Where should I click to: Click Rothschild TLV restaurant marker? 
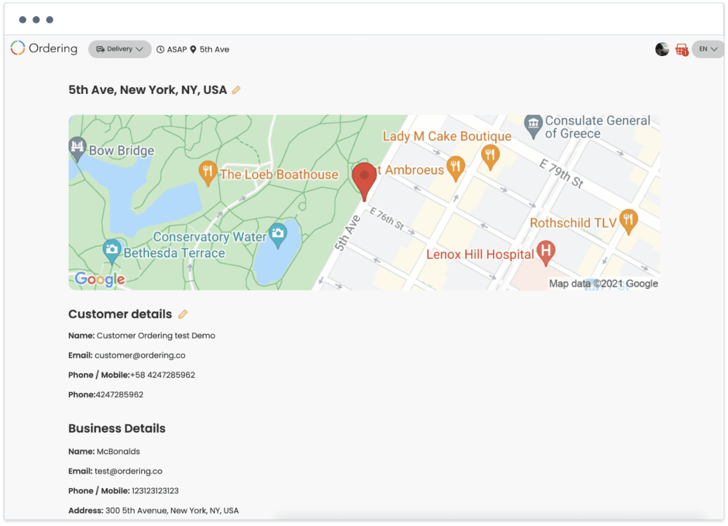tap(628, 221)
